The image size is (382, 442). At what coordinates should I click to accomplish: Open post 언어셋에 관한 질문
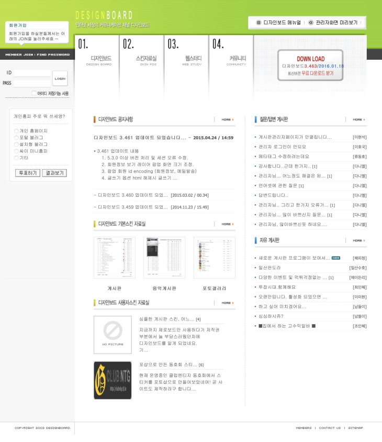(x=278, y=186)
